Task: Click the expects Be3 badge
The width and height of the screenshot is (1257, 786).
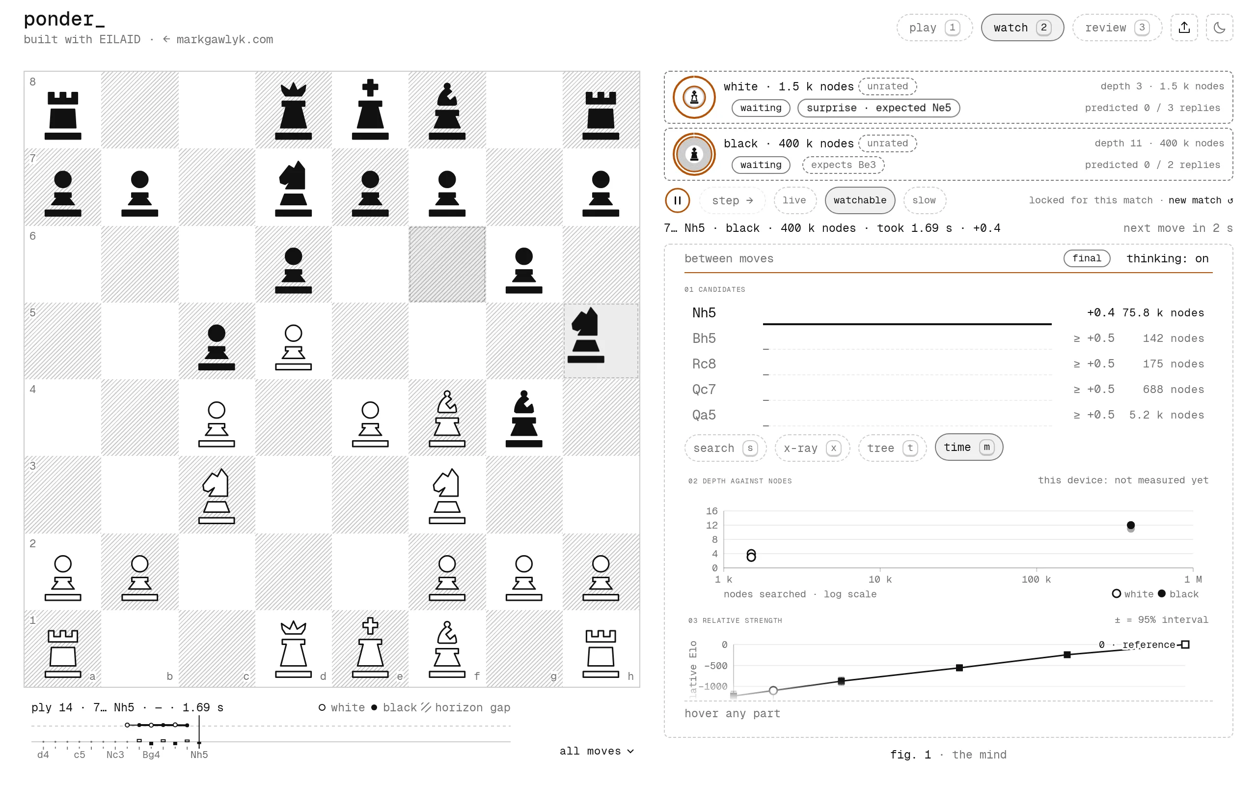Action: pos(843,165)
